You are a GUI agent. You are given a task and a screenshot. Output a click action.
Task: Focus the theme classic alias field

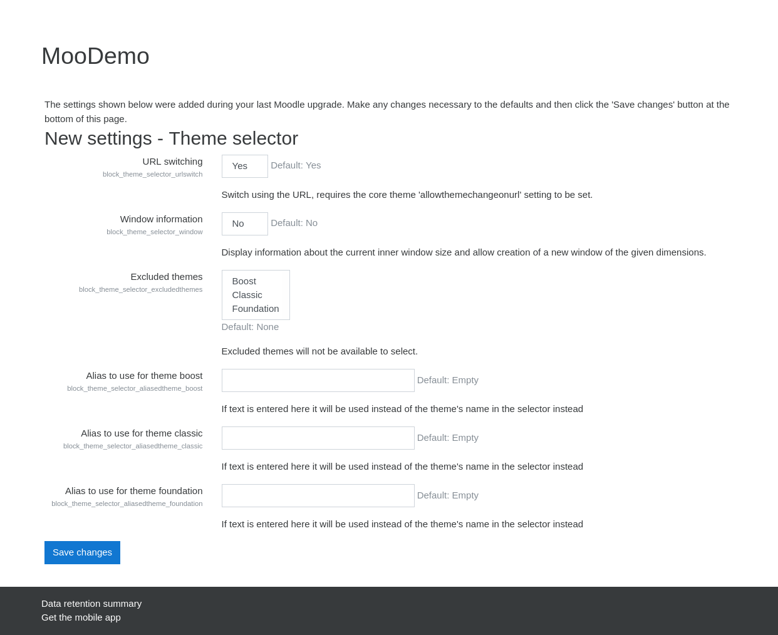pyautogui.click(x=318, y=438)
